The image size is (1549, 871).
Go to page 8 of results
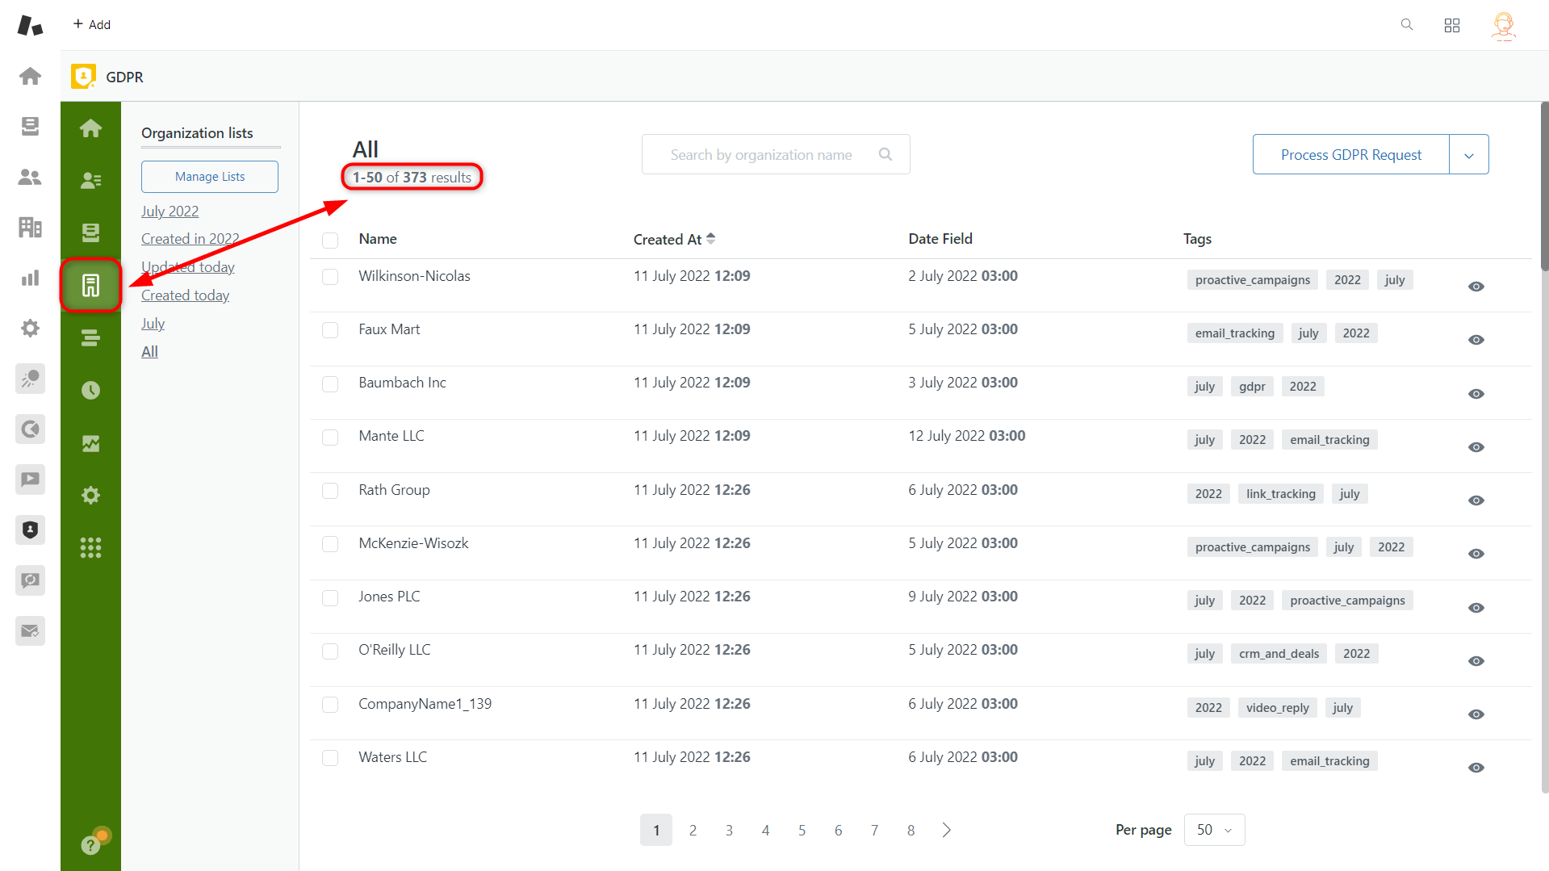point(911,830)
